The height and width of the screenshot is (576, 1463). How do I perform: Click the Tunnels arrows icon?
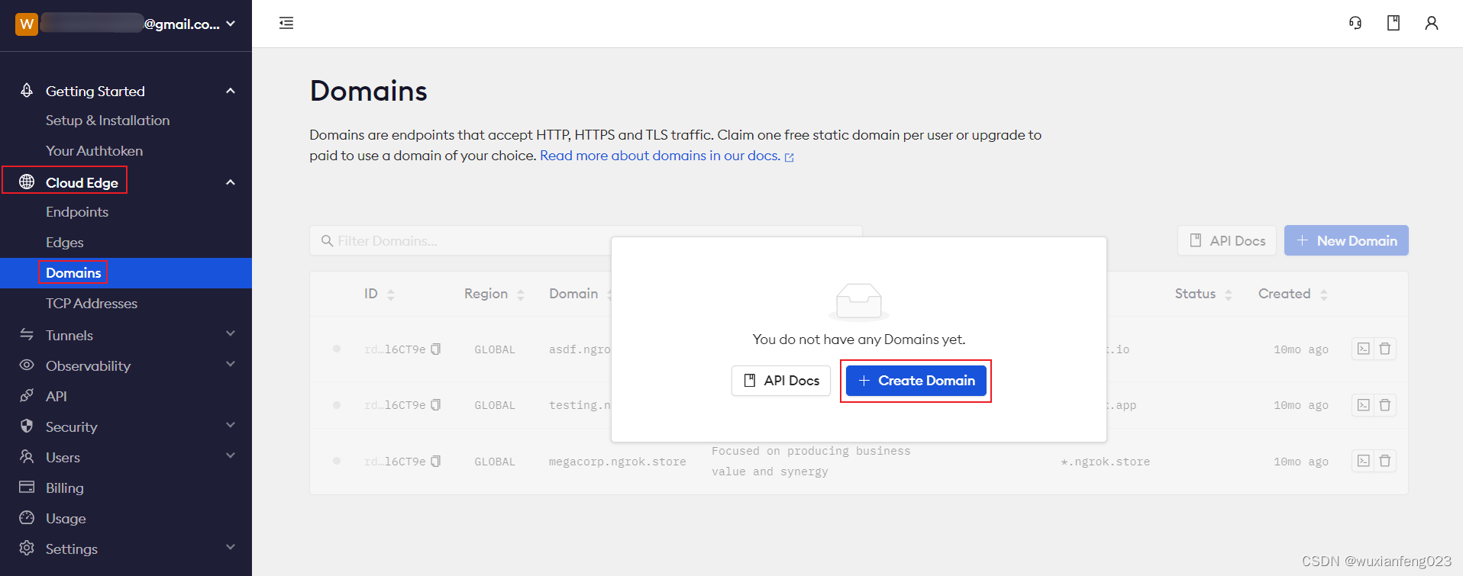tap(27, 334)
